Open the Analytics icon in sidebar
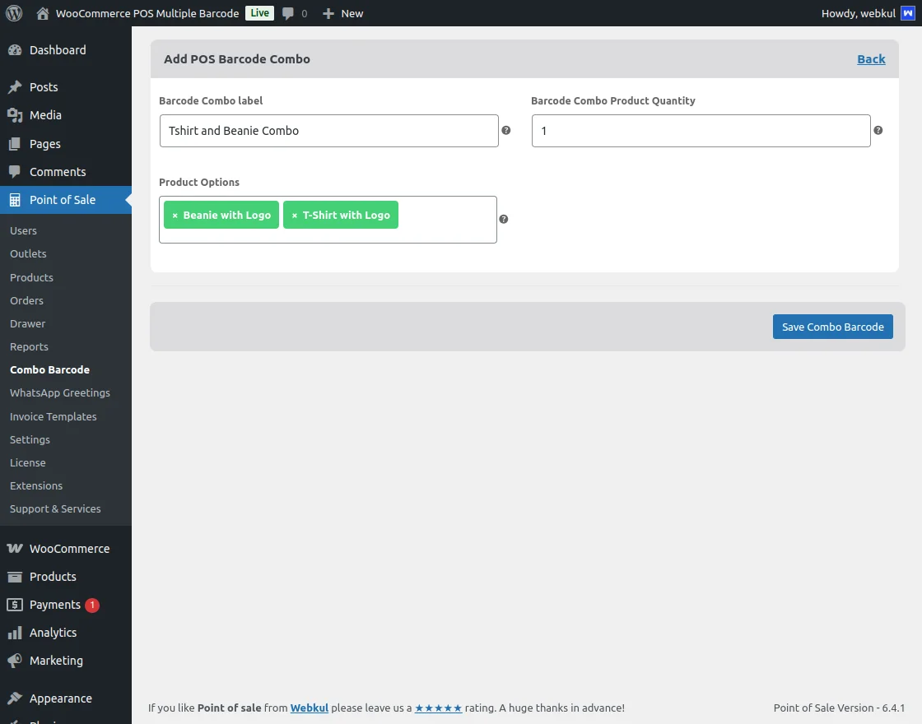 pyautogui.click(x=16, y=632)
